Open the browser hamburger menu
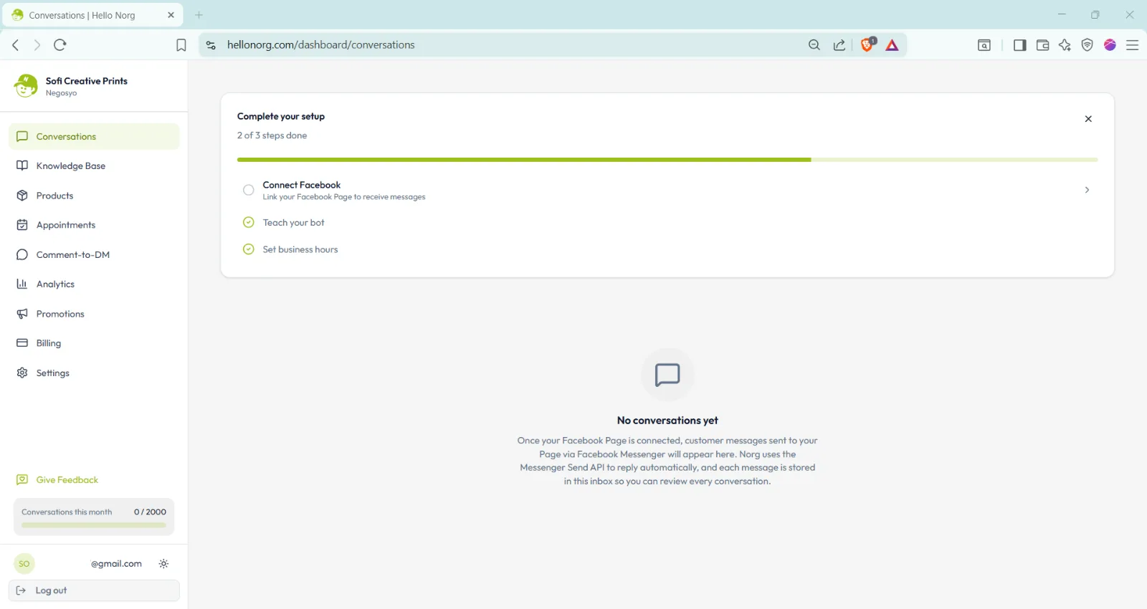Screen dimensions: 1147x609 pyautogui.click(x=1133, y=45)
